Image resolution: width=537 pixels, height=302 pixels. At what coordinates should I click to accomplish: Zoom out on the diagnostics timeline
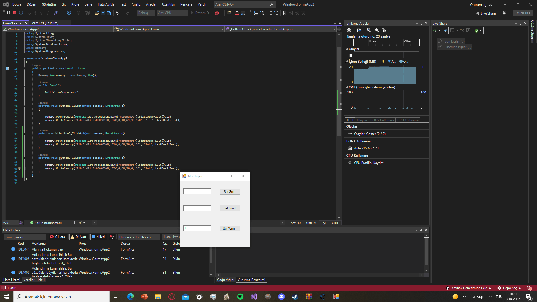[377, 30]
